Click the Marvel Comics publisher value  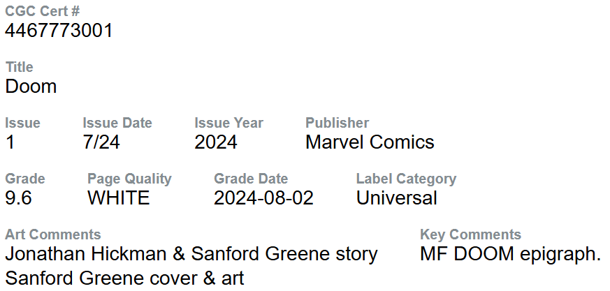(370, 142)
